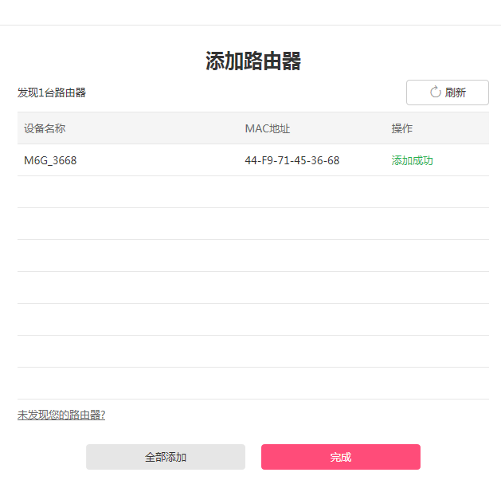
Task: Click the circular refresh arrow icon
Action: pos(435,92)
